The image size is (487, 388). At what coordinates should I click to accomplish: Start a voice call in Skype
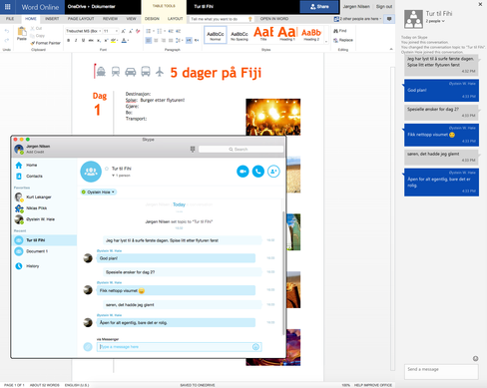pos(258,172)
